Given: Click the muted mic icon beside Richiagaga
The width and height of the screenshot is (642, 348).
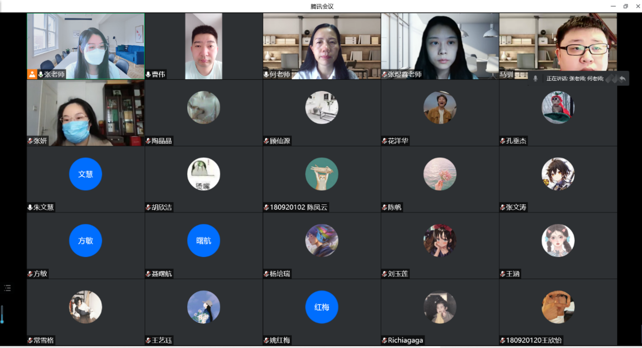Looking at the screenshot, I should coord(385,340).
